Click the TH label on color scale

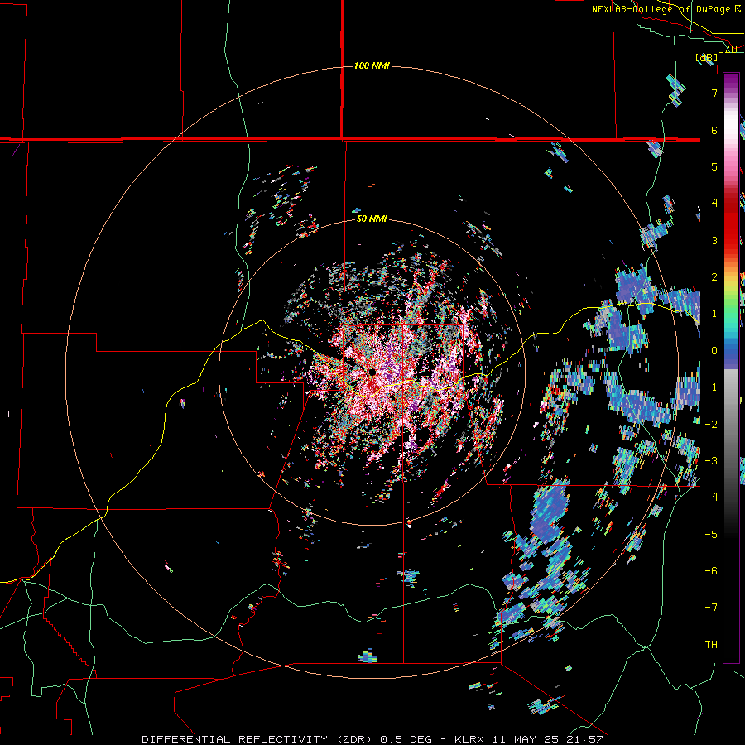(711, 645)
